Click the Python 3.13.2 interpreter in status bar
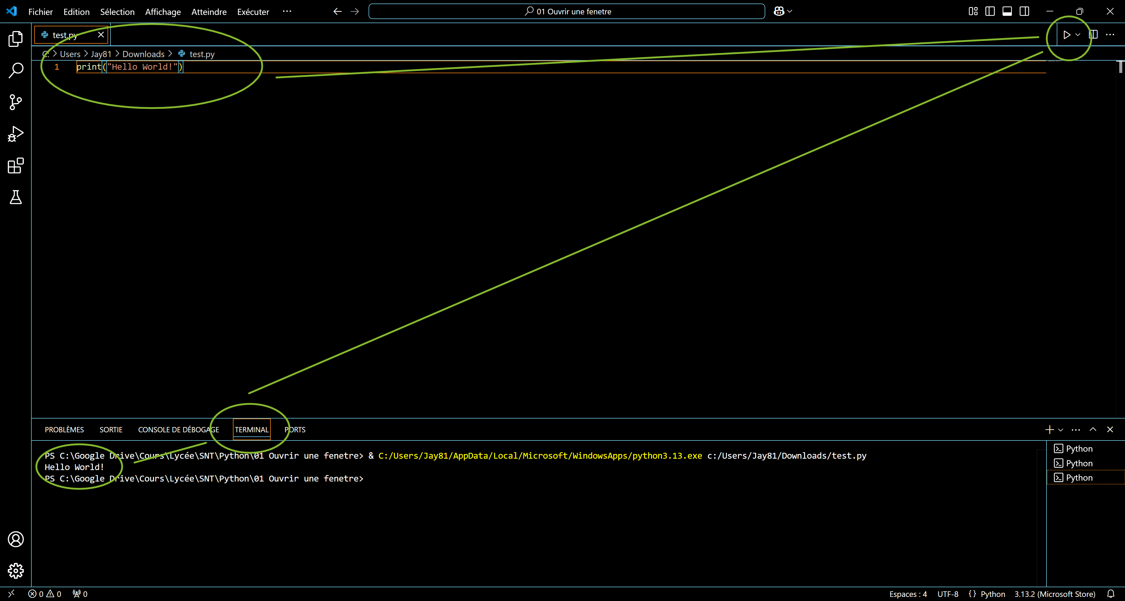This screenshot has height=601, width=1125. pos(1054,594)
